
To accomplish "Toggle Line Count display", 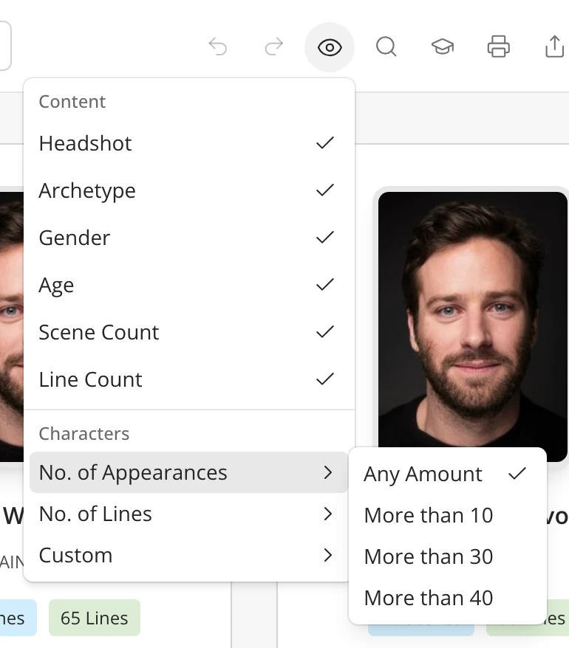I will pos(189,379).
